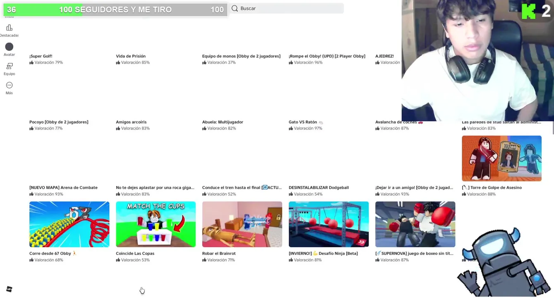
Task: Open the Destacadas charts icon in sidebar
Action: click(x=9, y=28)
